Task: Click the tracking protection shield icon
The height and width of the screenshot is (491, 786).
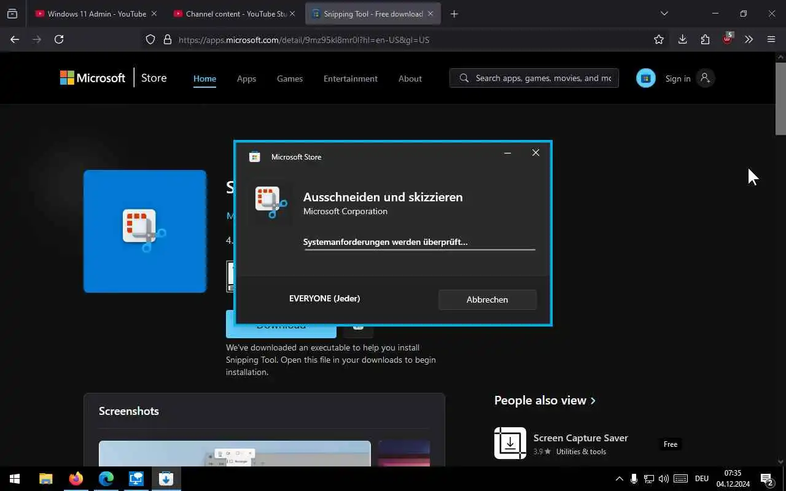Action: coord(150,39)
